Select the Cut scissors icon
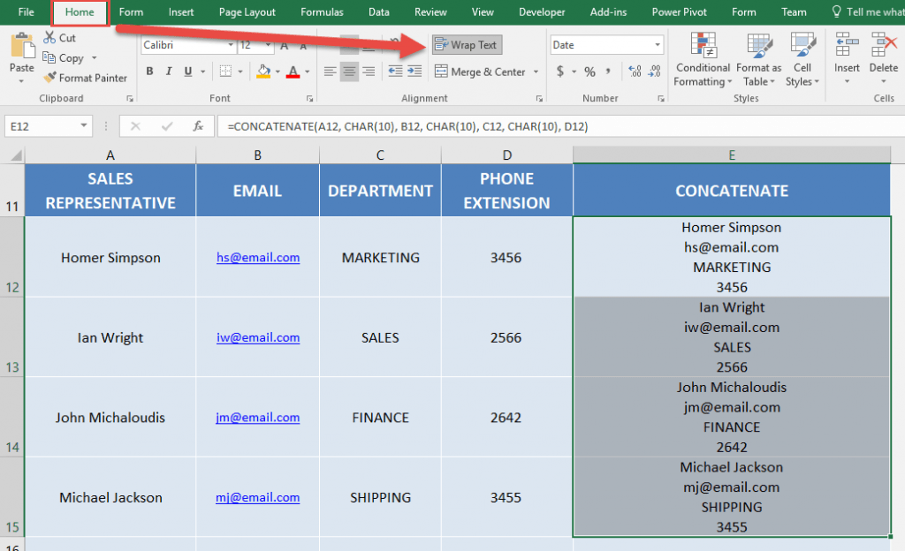905x551 pixels. (51, 39)
